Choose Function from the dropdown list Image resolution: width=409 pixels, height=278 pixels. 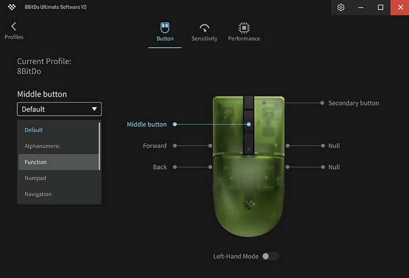[36, 162]
